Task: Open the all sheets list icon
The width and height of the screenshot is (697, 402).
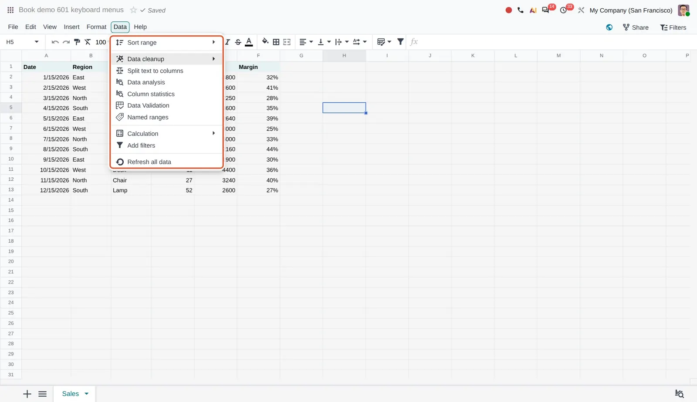Action: click(x=42, y=394)
